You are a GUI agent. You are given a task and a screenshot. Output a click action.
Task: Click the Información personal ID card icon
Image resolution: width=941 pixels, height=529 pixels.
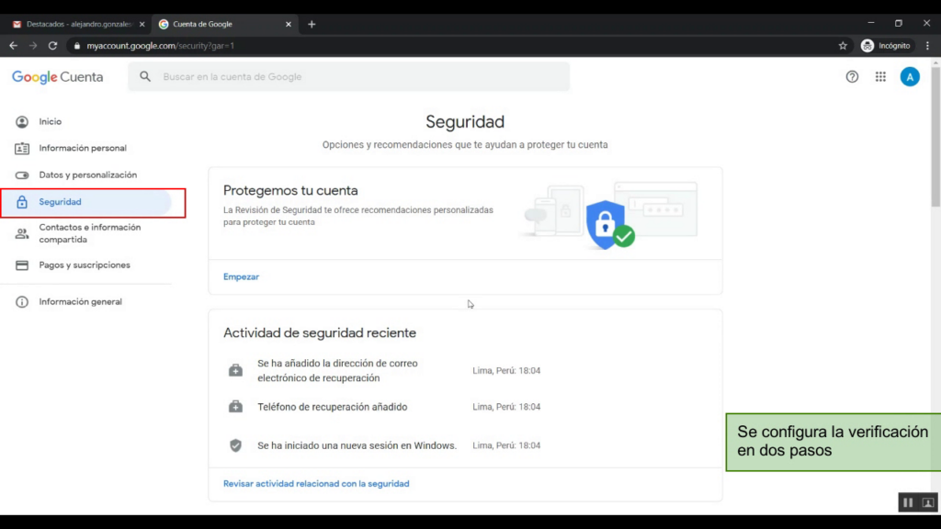pos(22,148)
